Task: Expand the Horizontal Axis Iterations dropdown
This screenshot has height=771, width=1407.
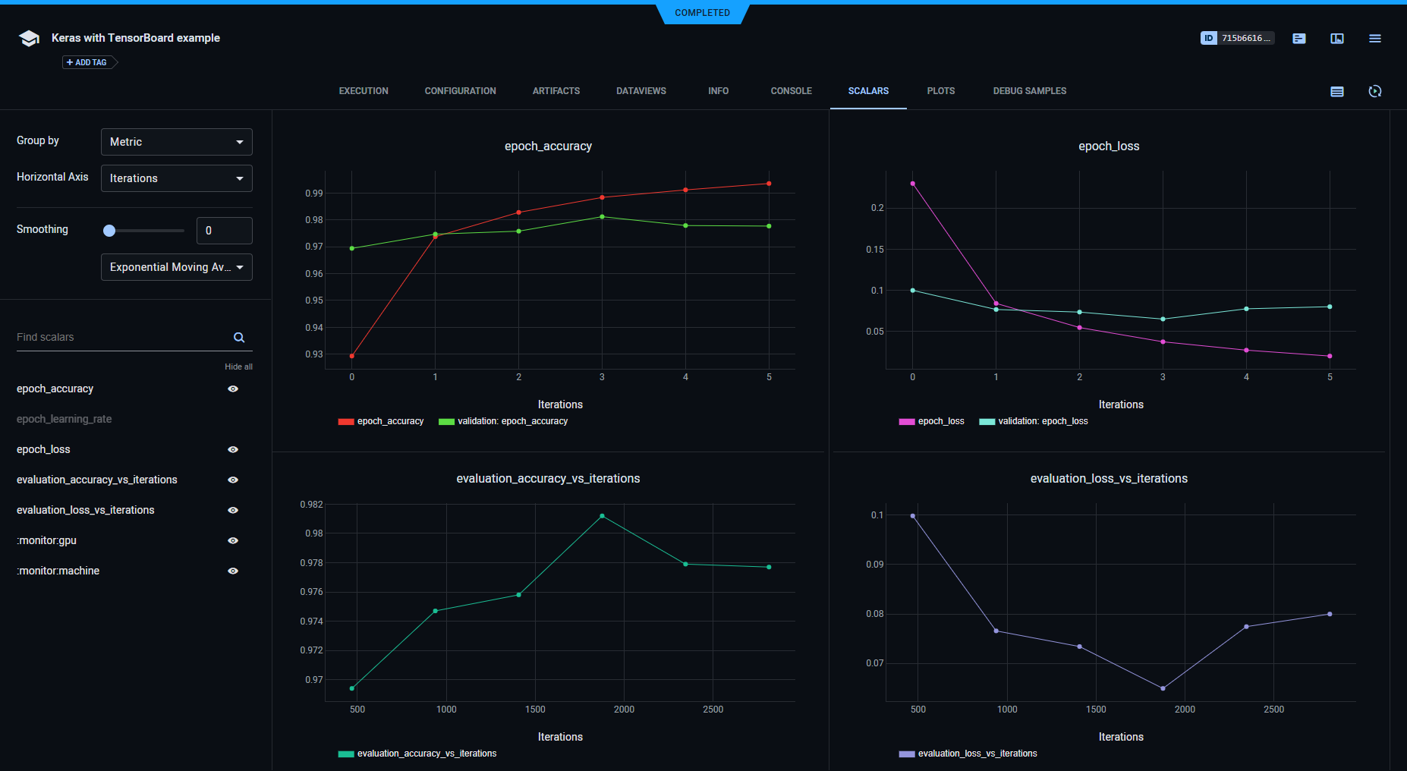Action: tap(176, 178)
